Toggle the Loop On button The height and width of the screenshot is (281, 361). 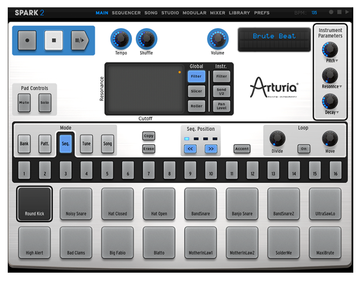[x=304, y=148]
